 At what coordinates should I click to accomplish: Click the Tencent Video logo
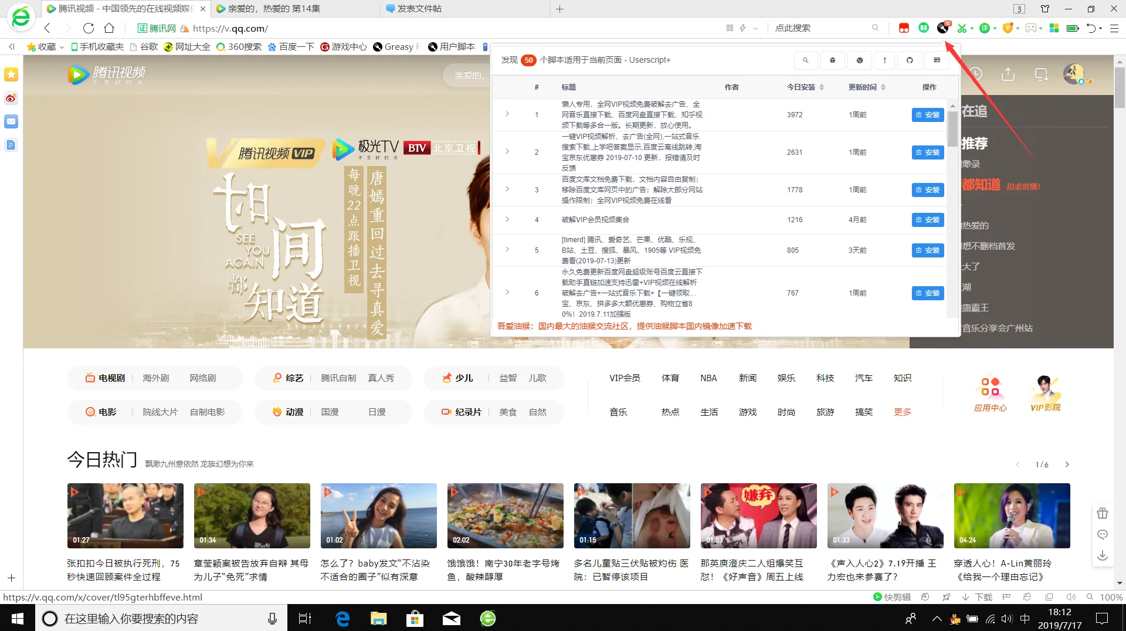(107, 74)
